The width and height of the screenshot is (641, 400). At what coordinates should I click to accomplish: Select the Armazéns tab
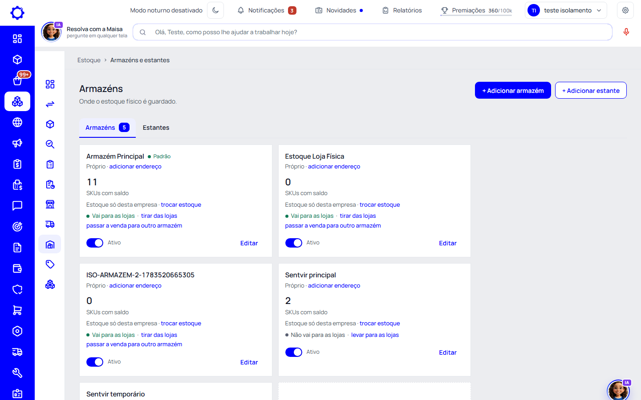point(107,128)
